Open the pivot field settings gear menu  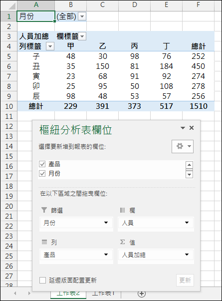(183, 146)
